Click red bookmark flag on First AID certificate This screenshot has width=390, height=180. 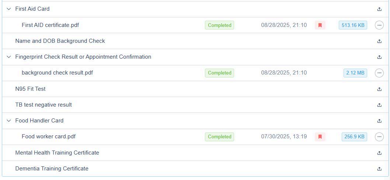point(320,25)
